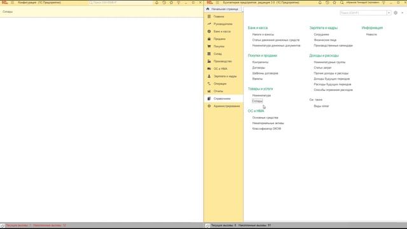
Task: Focus the search field in Конфигурация title bar
Action: coord(120,3)
